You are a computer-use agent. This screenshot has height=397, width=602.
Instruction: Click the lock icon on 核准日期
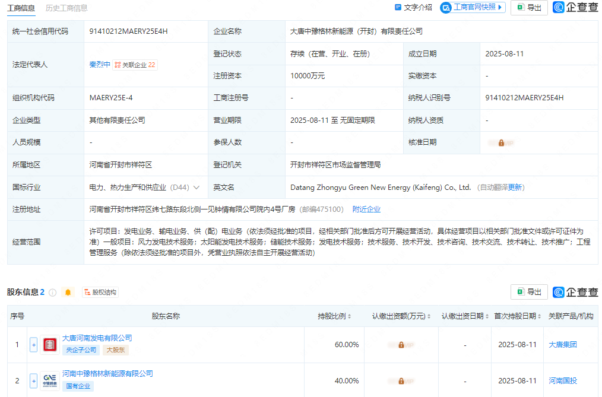(x=500, y=142)
